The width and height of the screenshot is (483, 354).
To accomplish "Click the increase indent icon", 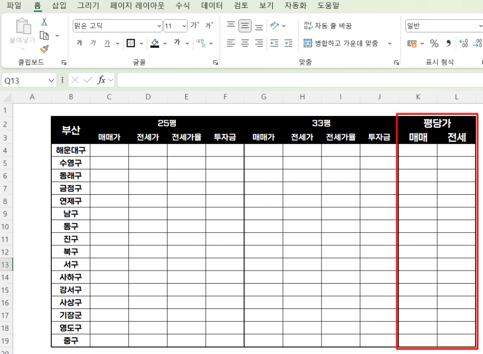I will coord(288,43).
